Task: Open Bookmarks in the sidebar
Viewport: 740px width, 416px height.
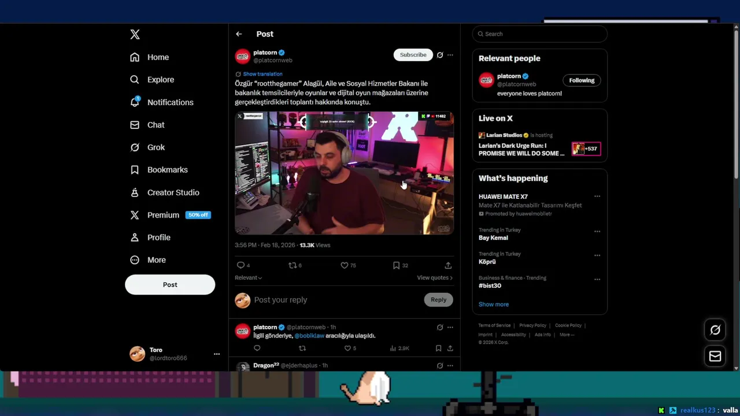Action: [x=158, y=170]
